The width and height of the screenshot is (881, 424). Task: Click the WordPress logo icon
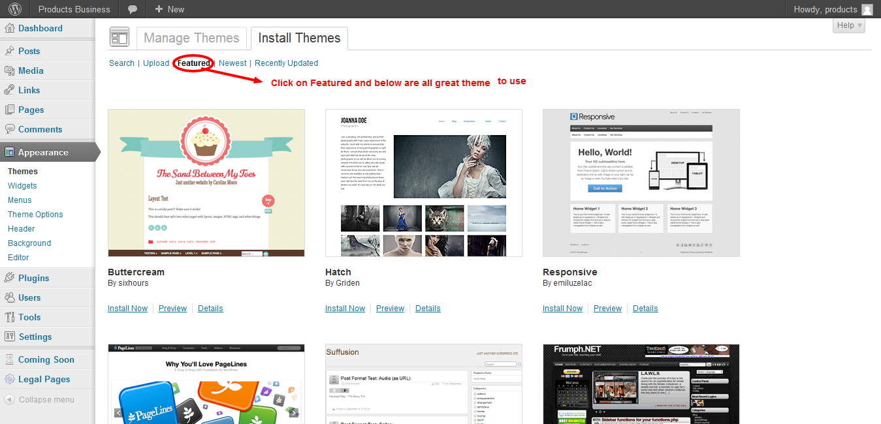click(15, 9)
